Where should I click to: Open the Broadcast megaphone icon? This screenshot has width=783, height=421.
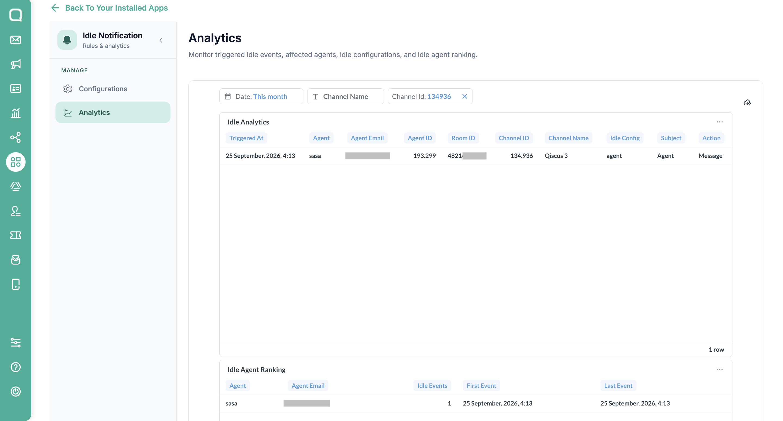15,64
